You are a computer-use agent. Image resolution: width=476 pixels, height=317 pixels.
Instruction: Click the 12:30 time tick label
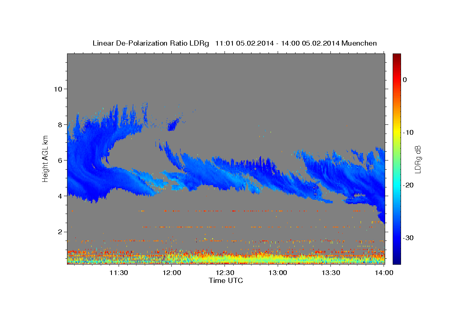tap(225, 273)
